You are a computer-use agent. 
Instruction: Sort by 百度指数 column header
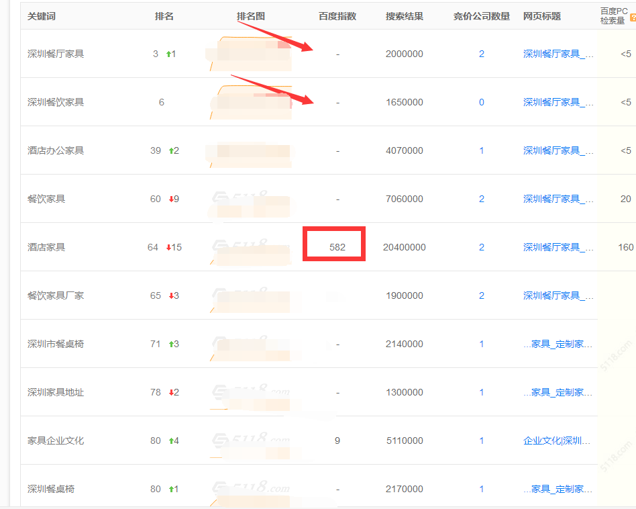[337, 16]
